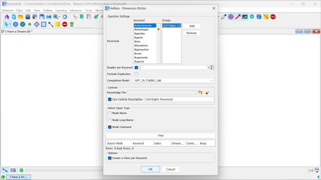Click the database import icon
Viewport: 321px width, 180px height.
tap(28, 16)
